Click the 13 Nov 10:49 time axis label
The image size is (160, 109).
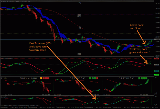pyautogui.click(x=154, y=107)
